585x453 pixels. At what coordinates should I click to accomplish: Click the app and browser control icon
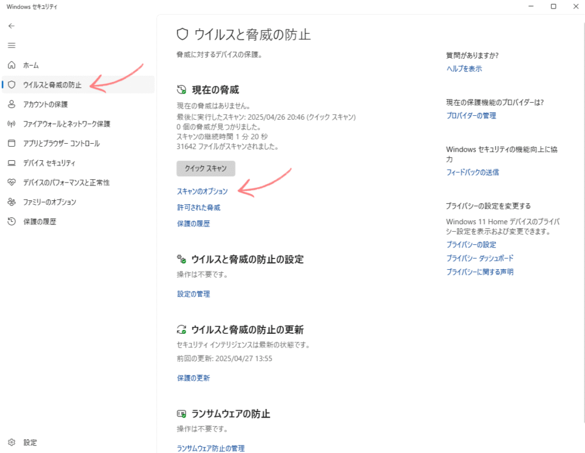[x=11, y=143]
